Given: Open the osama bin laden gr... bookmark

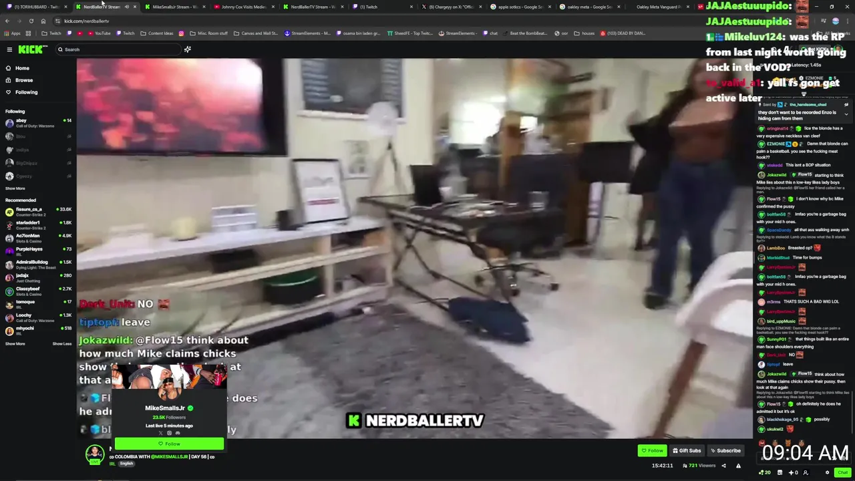Looking at the screenshot, I should pyautogui.click(x=359, y=33).
